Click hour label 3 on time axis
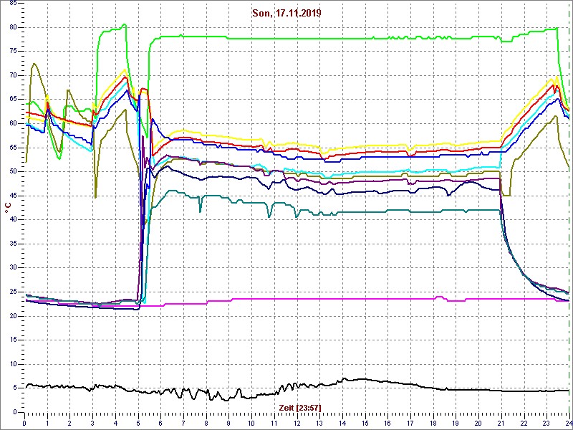 pyautogui.click(x=92, y=422)
